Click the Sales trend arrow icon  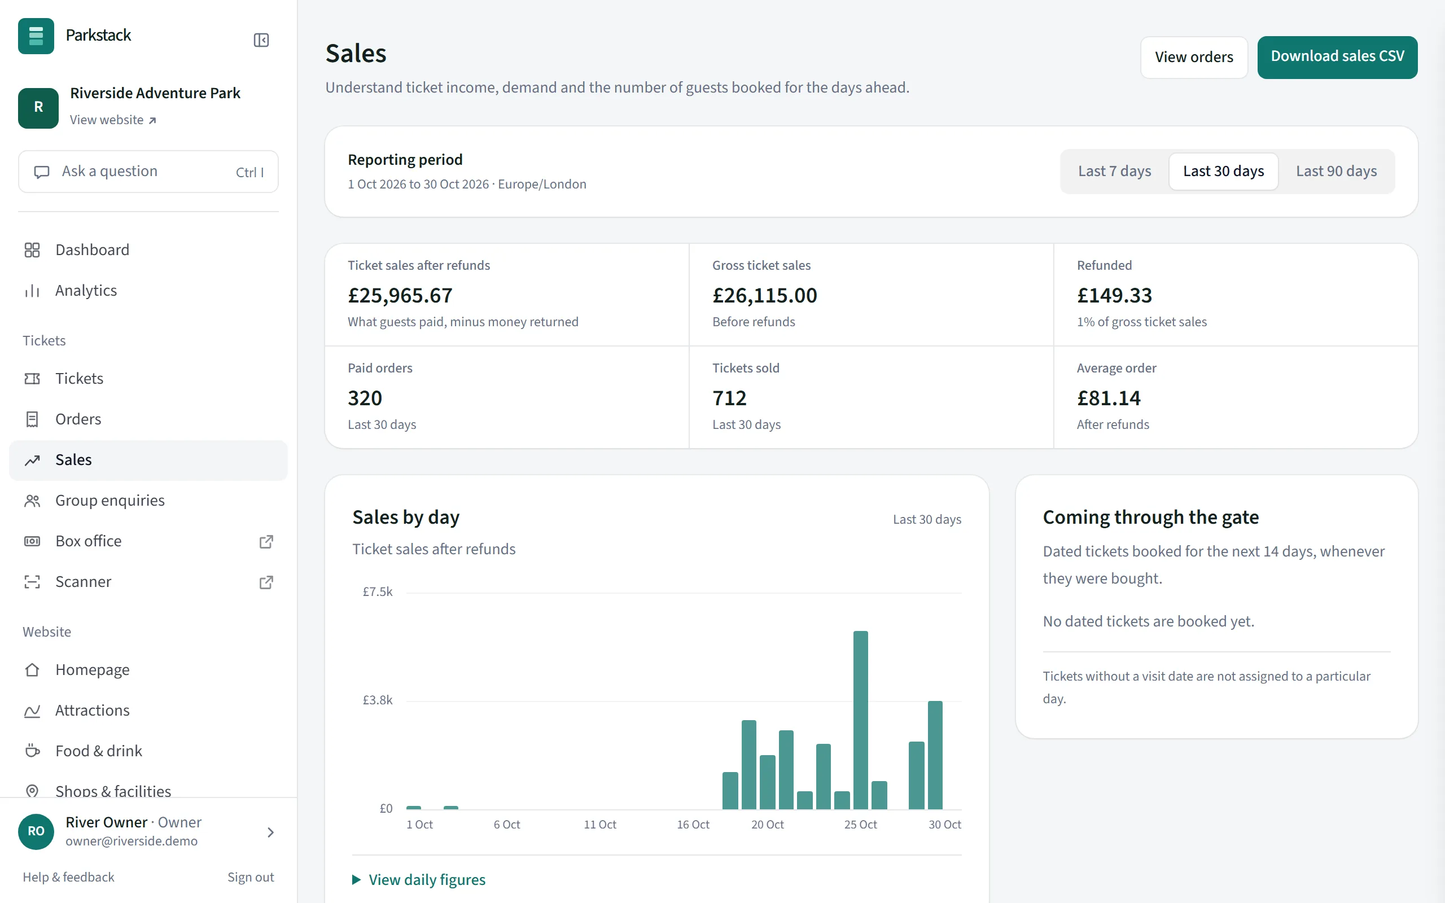click(32, 460)
